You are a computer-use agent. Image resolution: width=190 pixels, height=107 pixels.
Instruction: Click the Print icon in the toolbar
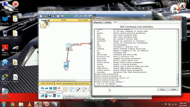tap(54, 16)
